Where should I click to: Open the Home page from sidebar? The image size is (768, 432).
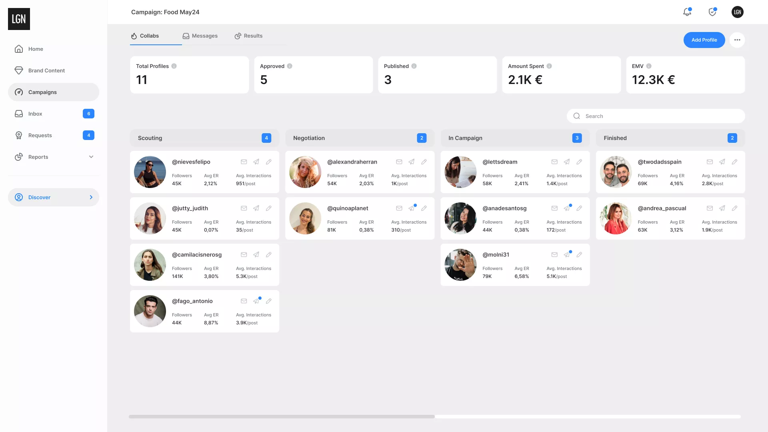(36, 49)
